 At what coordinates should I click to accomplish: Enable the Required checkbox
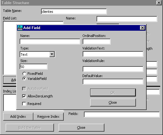pos(24,104)
